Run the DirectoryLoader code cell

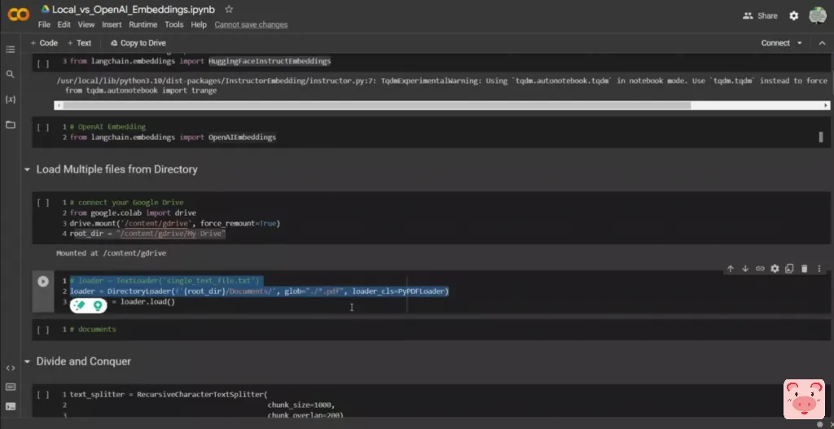(43, 282)
